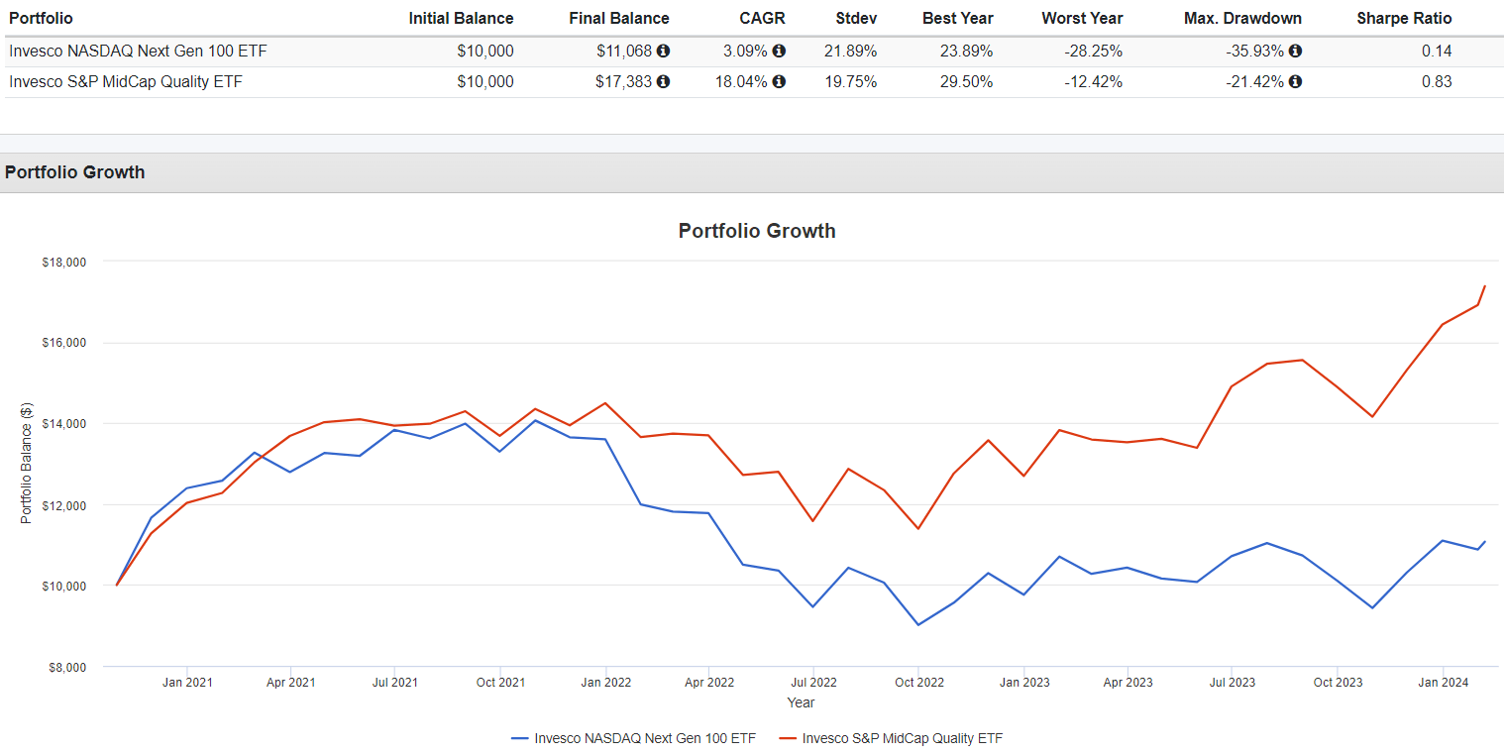This screenshot has width=1504, height=754.
Task: Click the Portfolio Balance ($) y-axis title
Action: point(27,464)
